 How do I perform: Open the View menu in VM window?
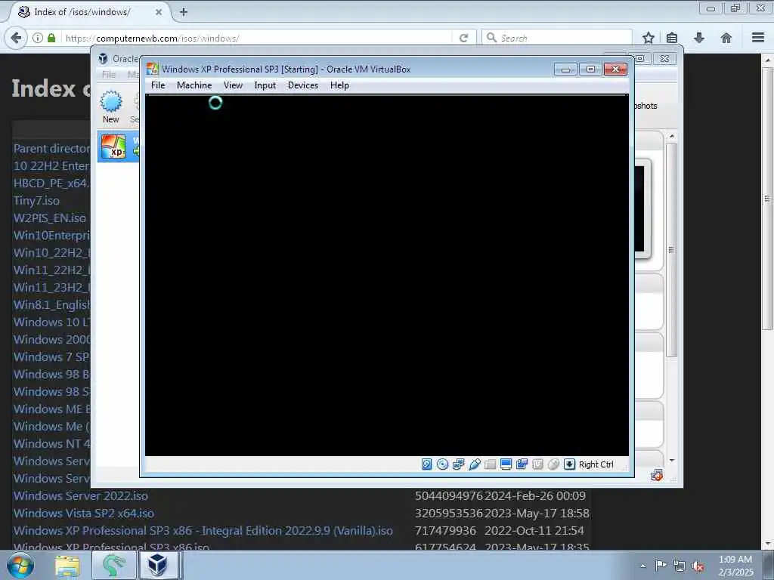pos(233,85)
